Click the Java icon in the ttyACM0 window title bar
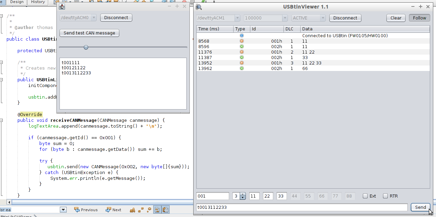 (x=62, y=6)
